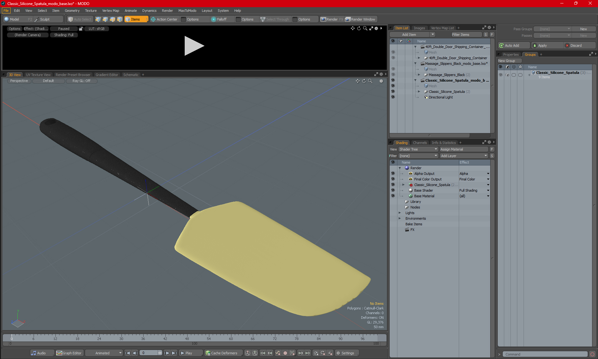
Task: Click the preview pane zoom magnifier
Action: tap(365, 28)
